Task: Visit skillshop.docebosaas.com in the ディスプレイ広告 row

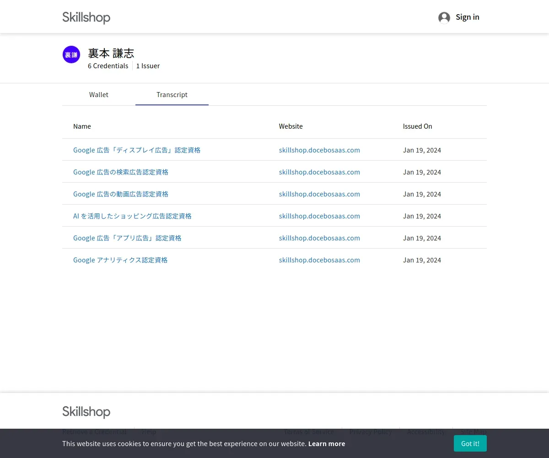Action: click(x=319, y=150)
